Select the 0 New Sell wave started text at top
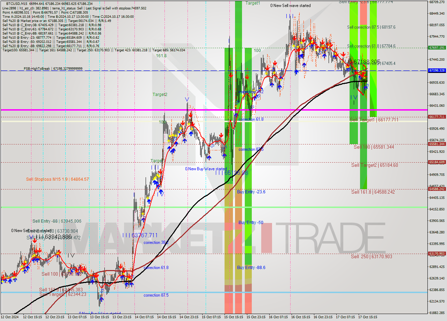447x321 pixels. [291, 6]
